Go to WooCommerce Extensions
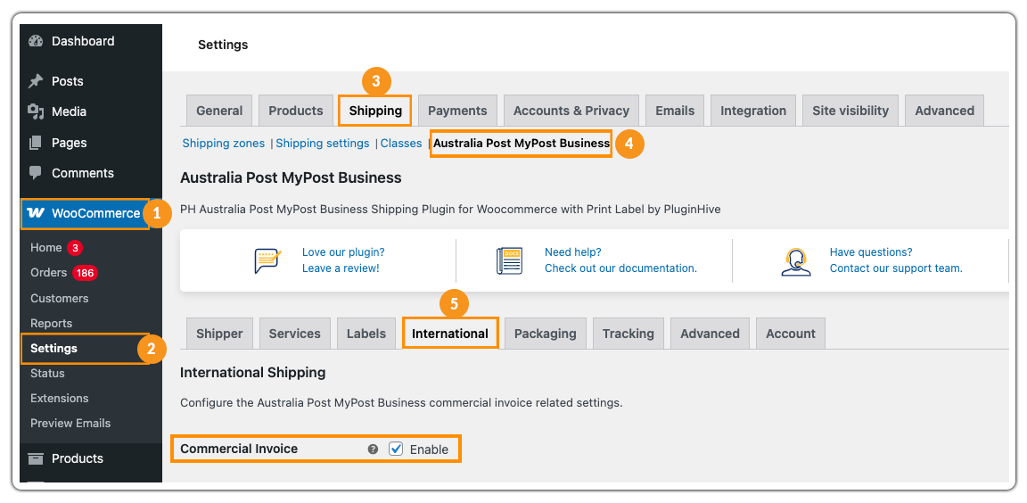Screen dimensions: 1027x503 point(59,398)
